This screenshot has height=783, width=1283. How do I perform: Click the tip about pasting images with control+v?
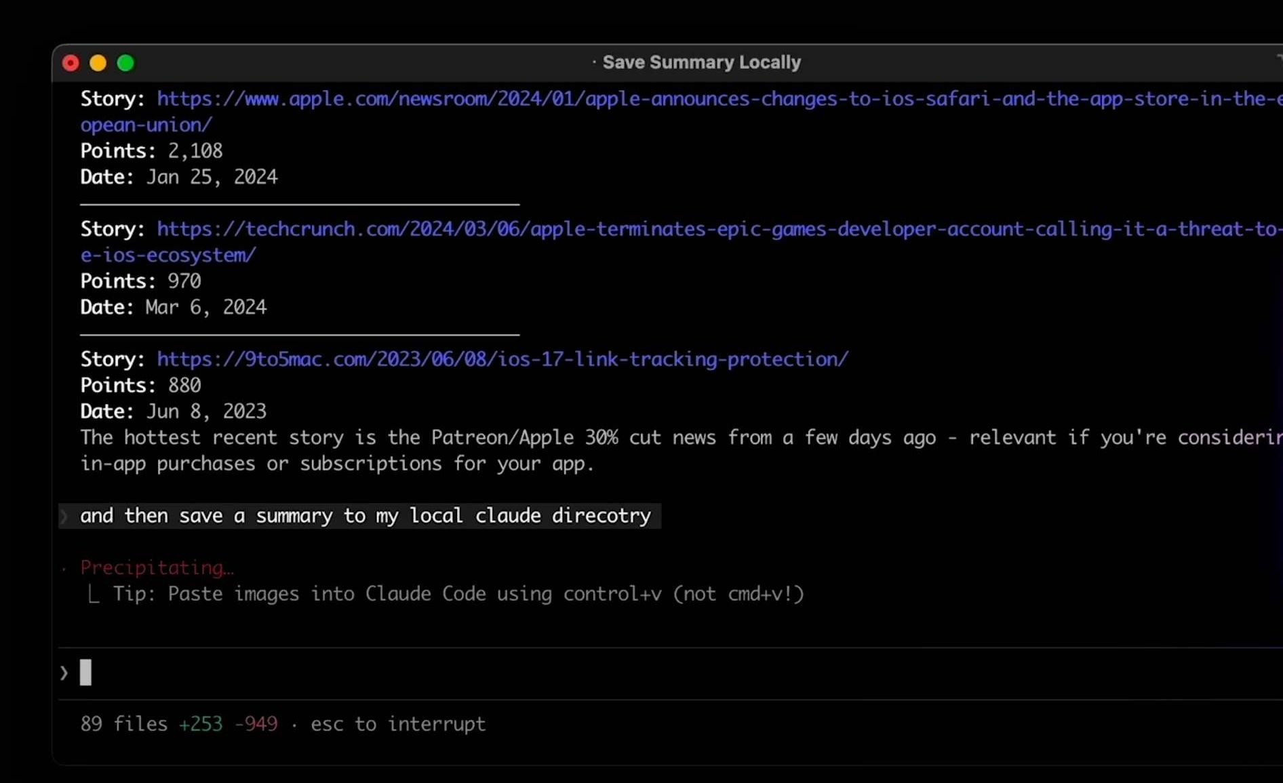coord(458,594)
